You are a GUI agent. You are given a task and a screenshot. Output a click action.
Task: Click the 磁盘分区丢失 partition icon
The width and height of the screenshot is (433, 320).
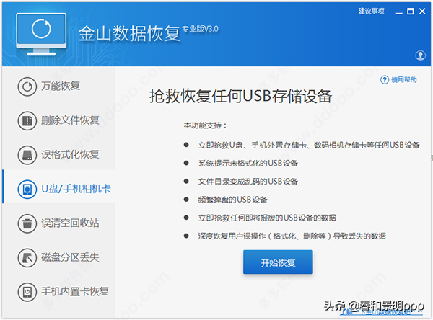click(27, 257)
